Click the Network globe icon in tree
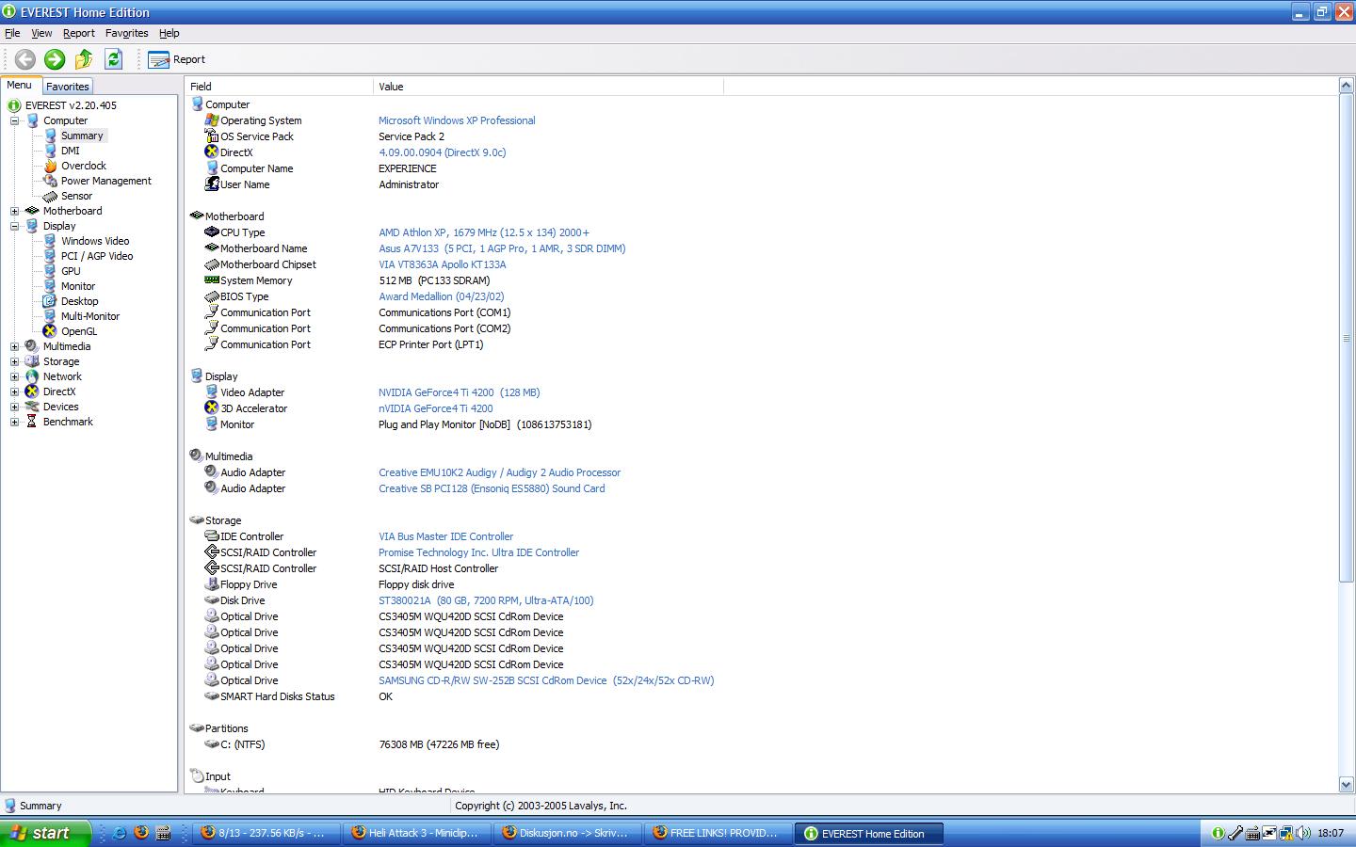This screenshot has width=1356, height=847. click(32, 376)
